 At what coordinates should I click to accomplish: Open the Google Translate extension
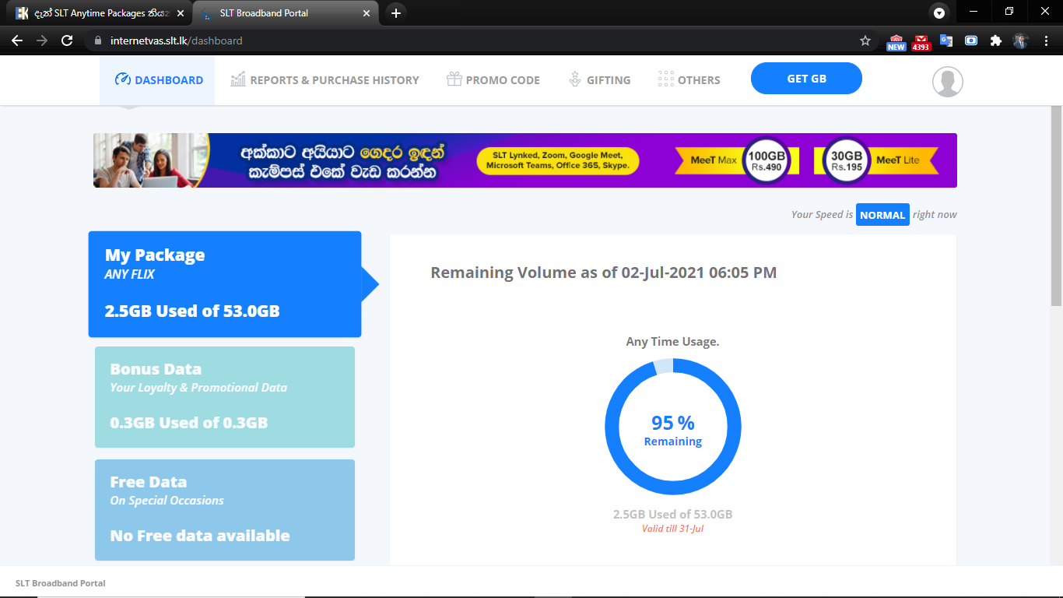point(946,40)
